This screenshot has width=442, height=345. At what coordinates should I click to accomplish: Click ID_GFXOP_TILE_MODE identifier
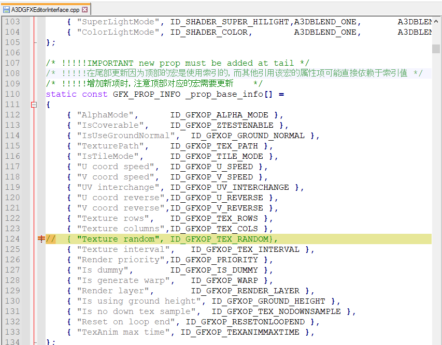(x=217, y=156)
